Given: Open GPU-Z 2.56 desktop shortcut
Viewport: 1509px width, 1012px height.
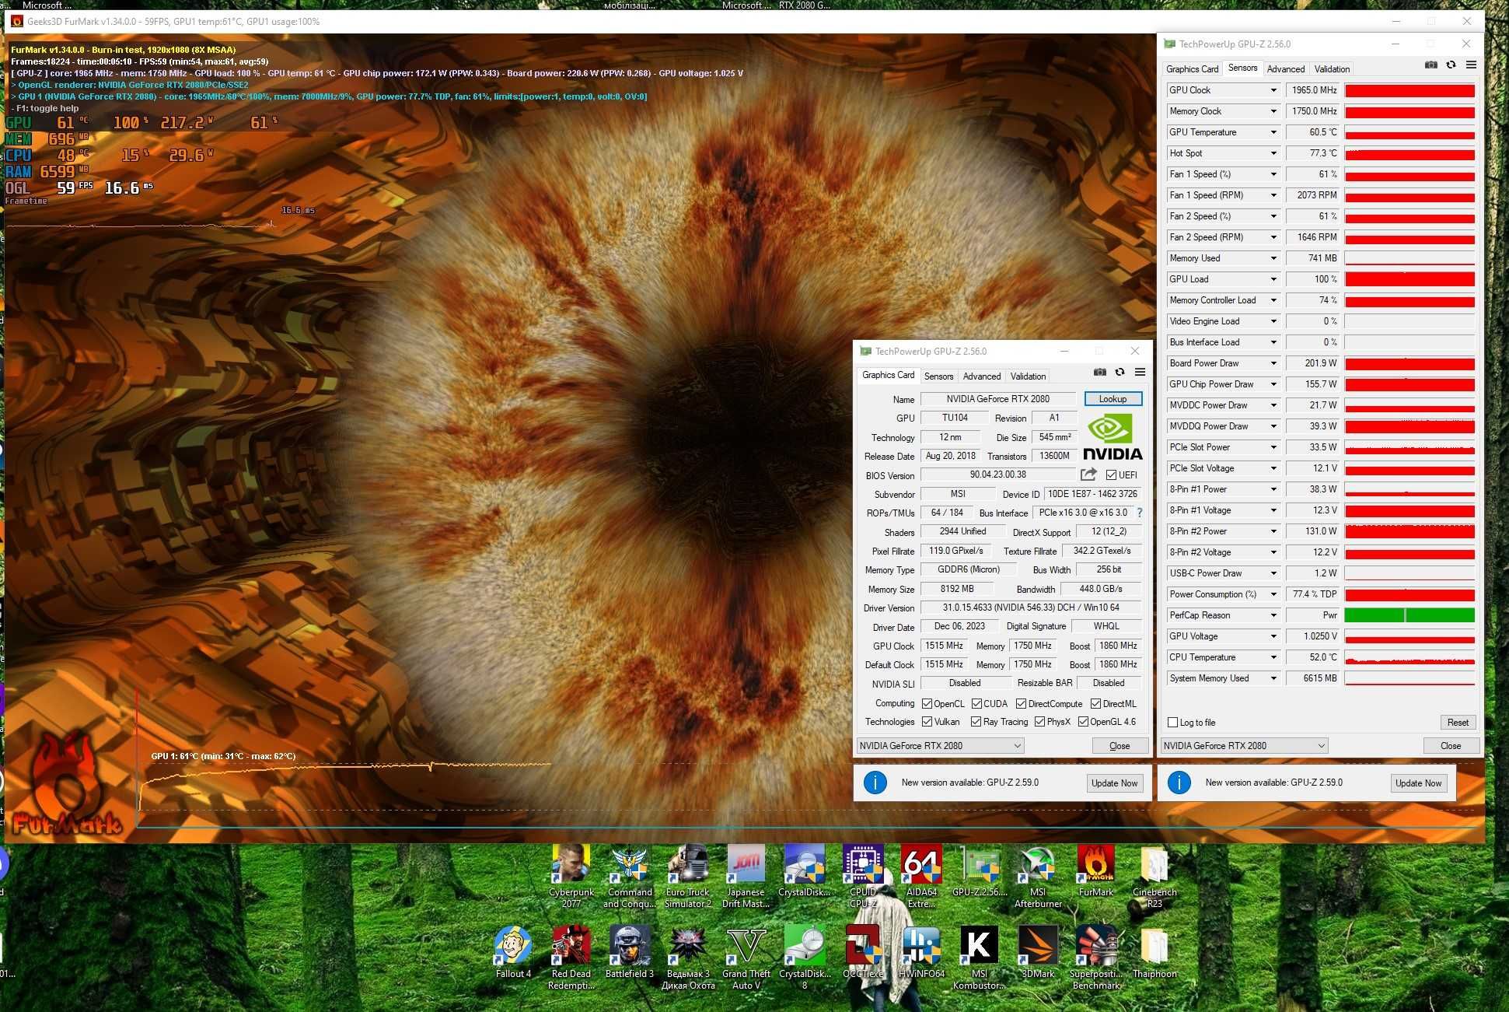Looking at the screenshot, I should coord(980,871).
